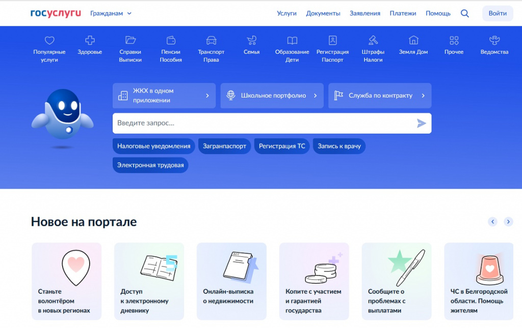This screenshot has height=328, width=522.
Task: Open the Регистрация Паспорт icon
Action: pos(332,40)
